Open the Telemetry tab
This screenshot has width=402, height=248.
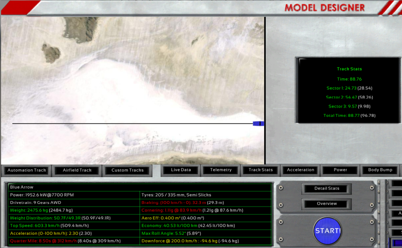pos(221,170)
